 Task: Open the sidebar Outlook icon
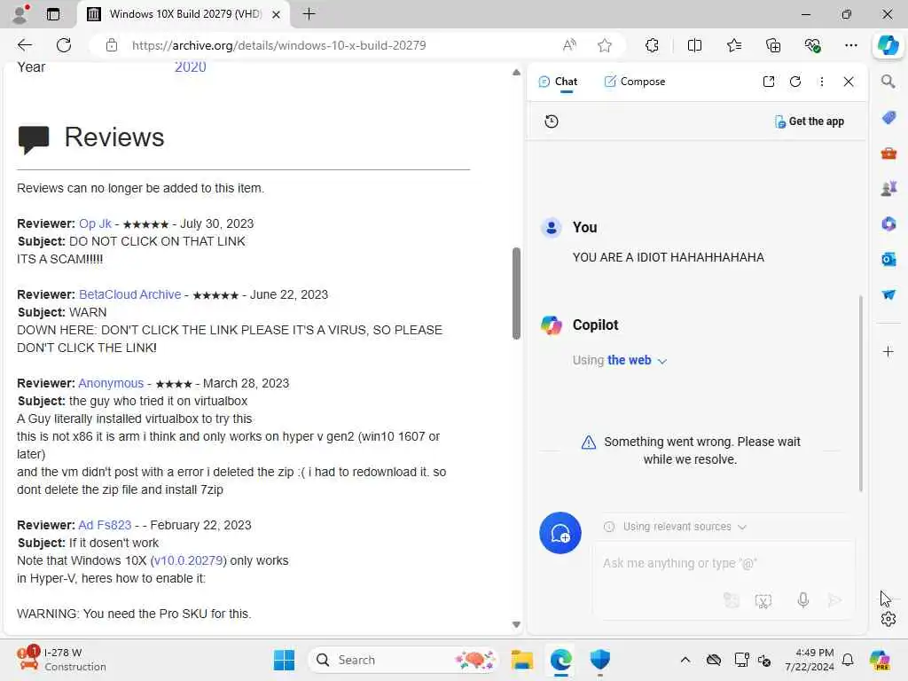coord(888,259)
